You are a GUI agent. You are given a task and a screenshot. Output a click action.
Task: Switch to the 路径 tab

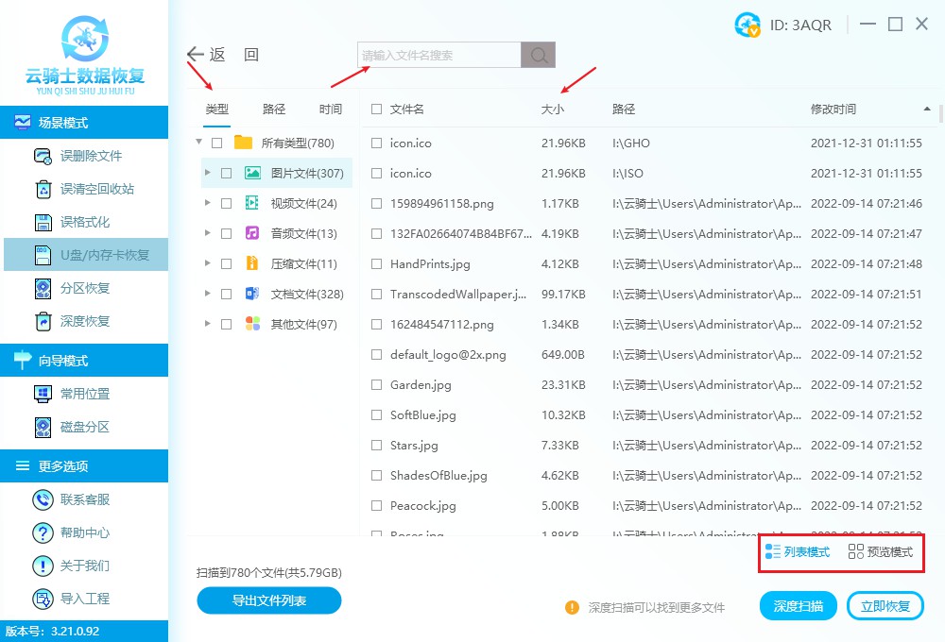273,109
